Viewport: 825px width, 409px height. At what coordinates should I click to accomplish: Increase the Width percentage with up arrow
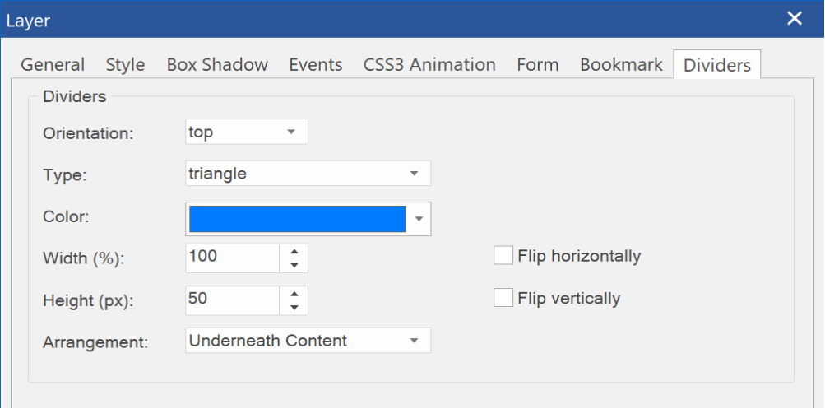tap(294, 251)
